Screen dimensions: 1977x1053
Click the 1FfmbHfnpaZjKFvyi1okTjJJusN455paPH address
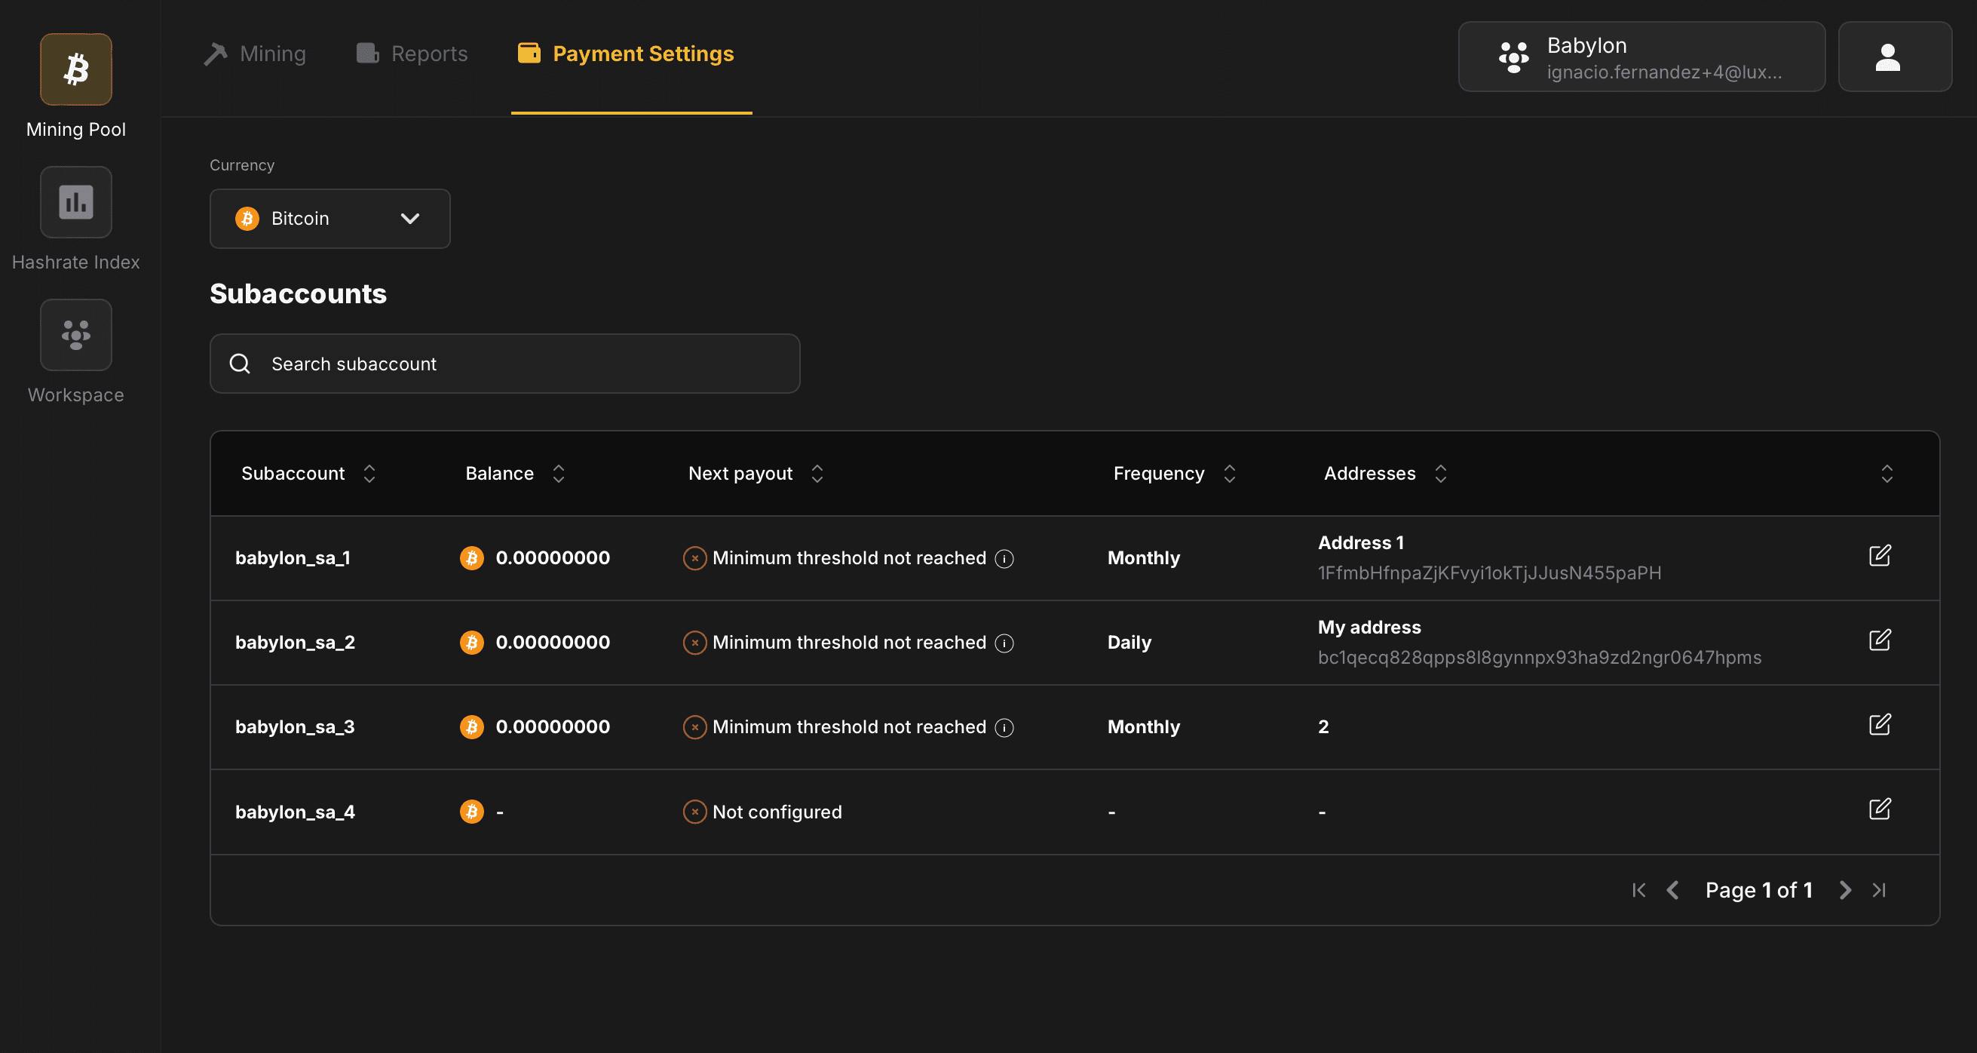[1489, 573]
